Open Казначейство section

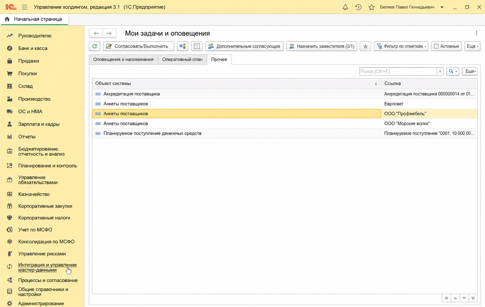34,194
